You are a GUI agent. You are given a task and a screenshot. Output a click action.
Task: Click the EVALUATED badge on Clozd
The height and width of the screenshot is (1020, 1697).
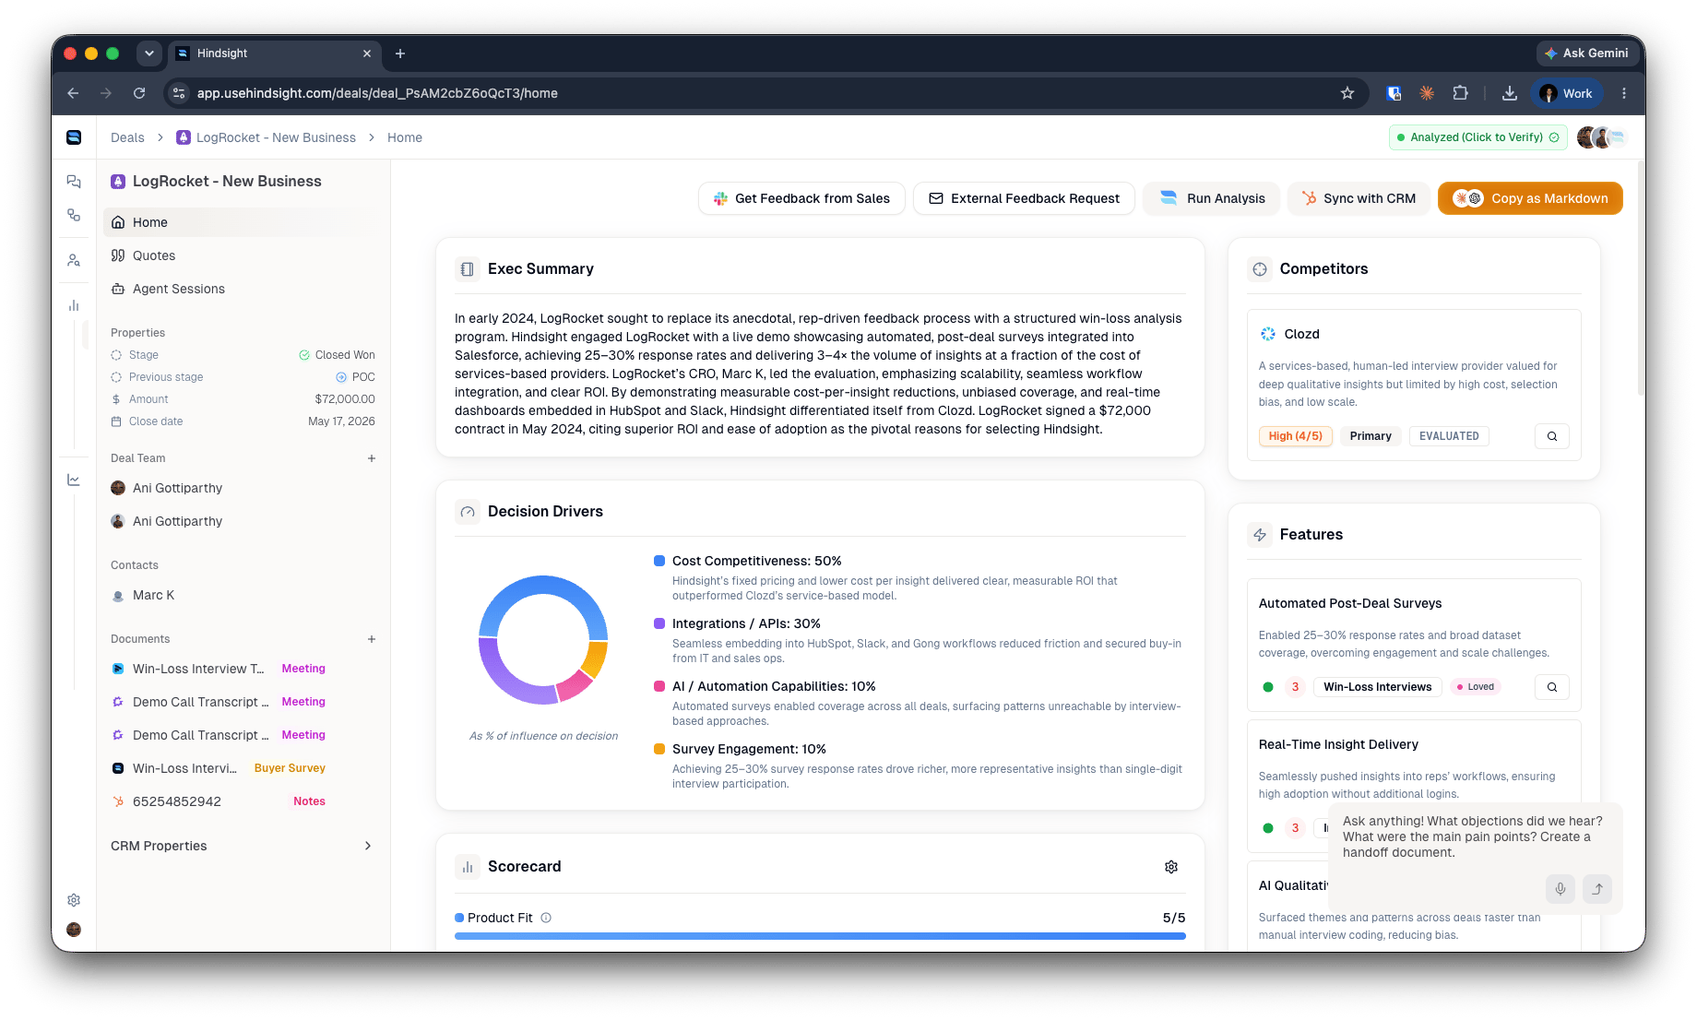(x=1449, y=436)
